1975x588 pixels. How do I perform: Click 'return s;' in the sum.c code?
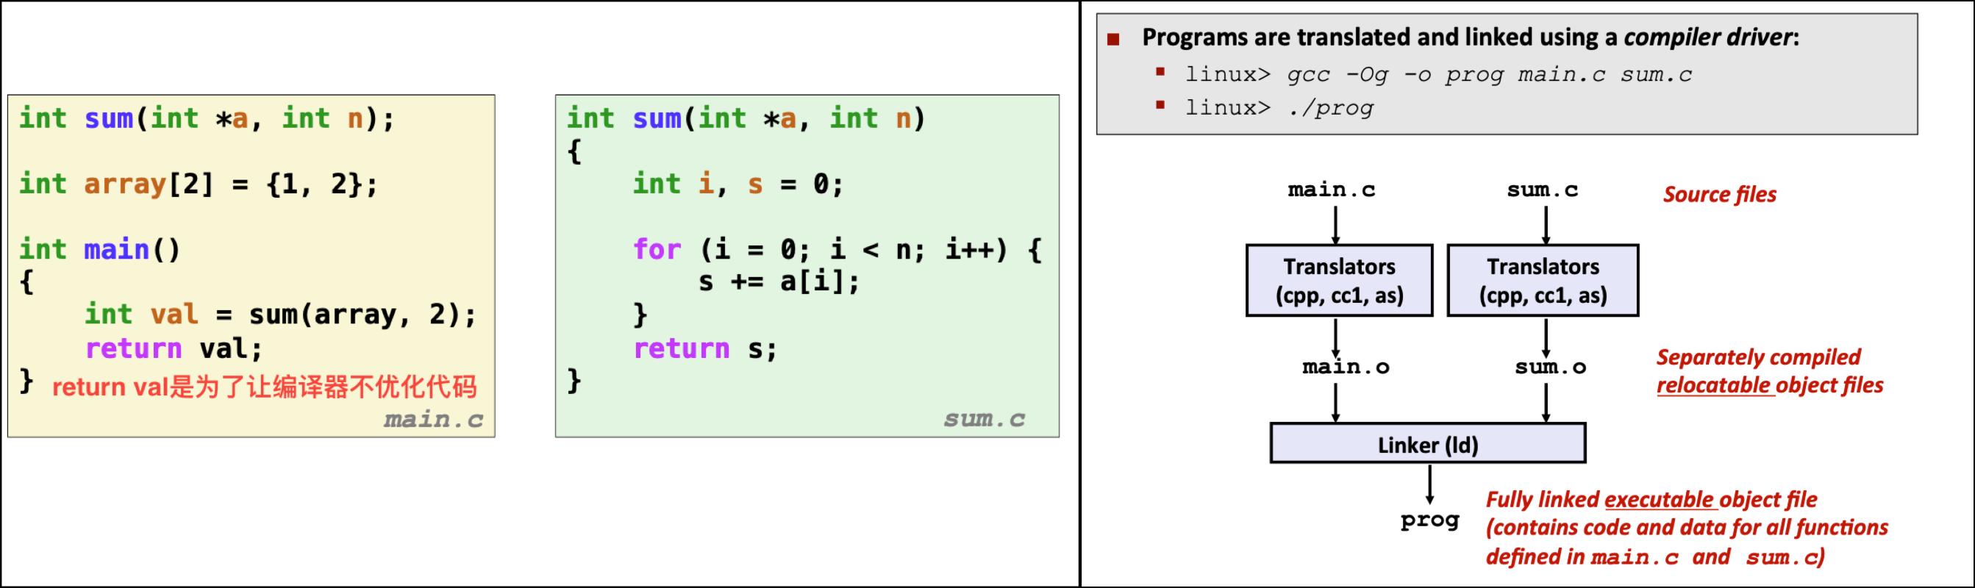[705, 349]
